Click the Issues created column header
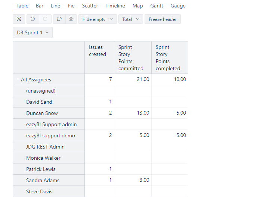The height and width of the screenshot is (212, 263). (99, 57)
